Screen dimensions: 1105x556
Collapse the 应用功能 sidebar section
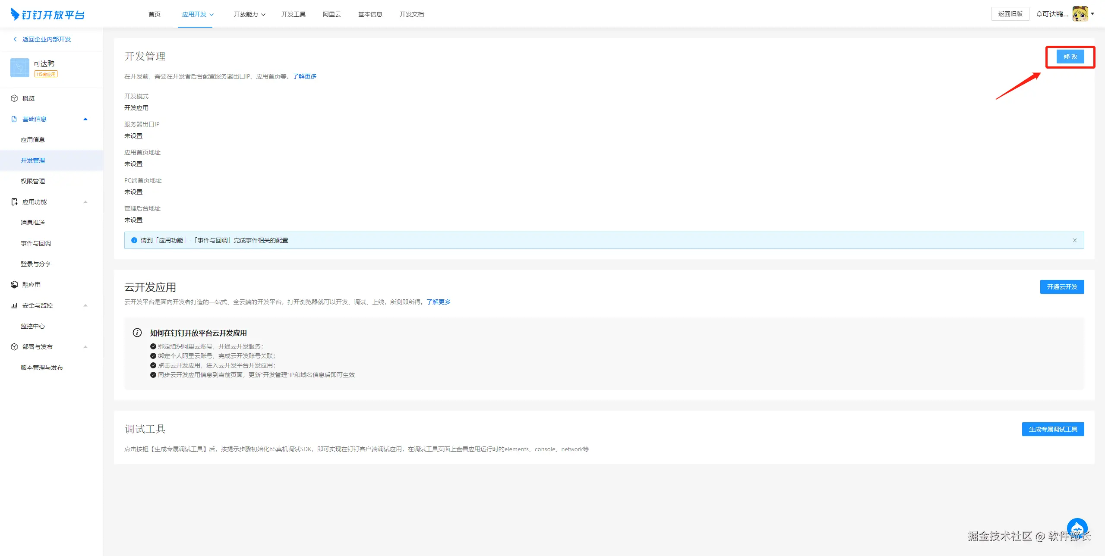[x=85, y=202]
